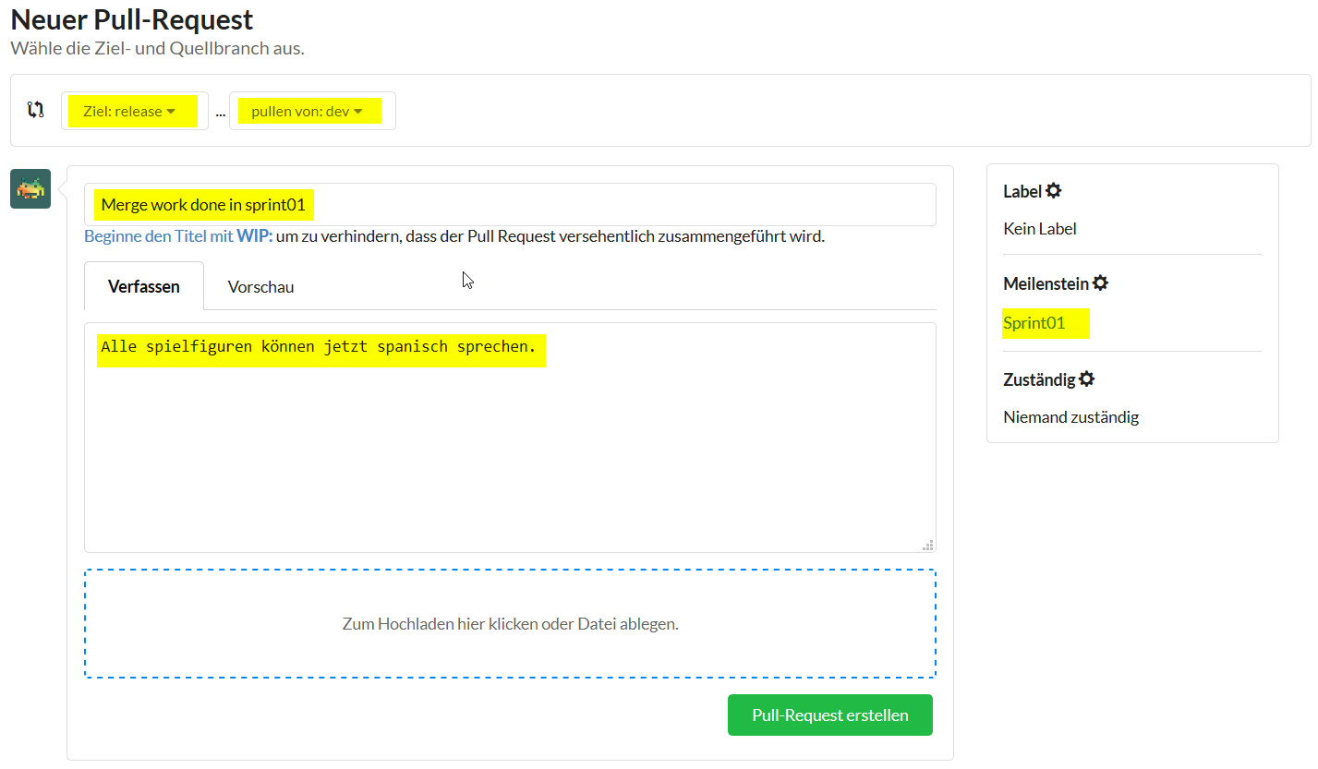
Task: Grab the text area resize handle
Action: pos(927,545)
